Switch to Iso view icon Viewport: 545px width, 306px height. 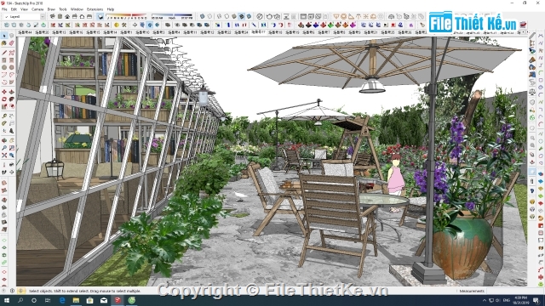52,17
